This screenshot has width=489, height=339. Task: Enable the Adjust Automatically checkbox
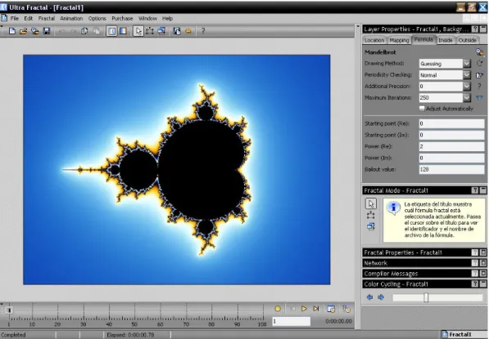pyautogui.click(x=422, y=109)
